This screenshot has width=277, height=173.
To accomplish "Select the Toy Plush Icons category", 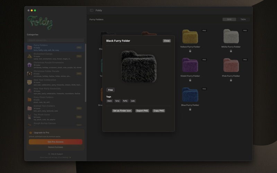I will (55, 117).
